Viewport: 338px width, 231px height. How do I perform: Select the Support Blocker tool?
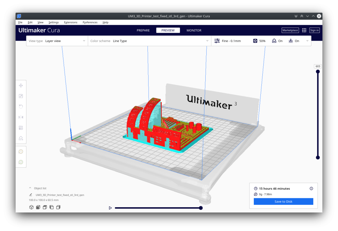point(21,138)
